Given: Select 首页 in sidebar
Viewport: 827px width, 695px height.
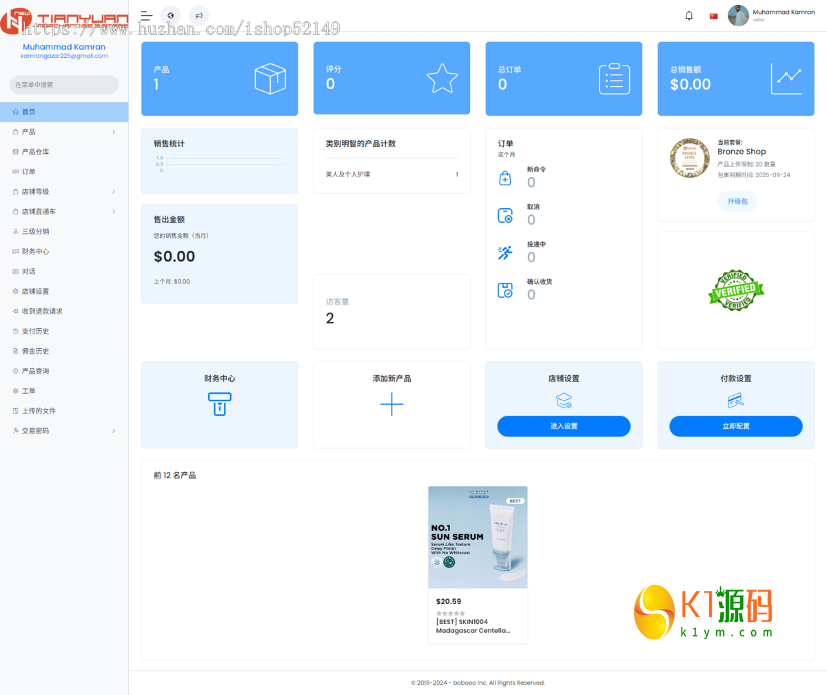Looking at the screenshot, I should click(x=64, y=112).
